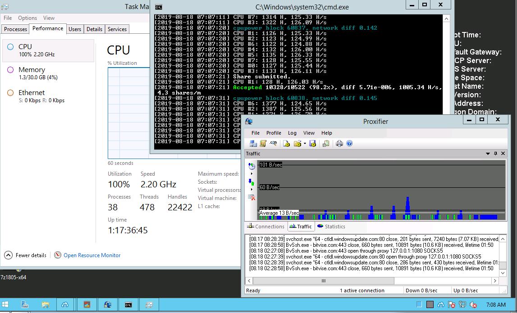Expand the Open Profile dropdown arrow
Viewport: 517px width, 313px height.
coord(305,144)
